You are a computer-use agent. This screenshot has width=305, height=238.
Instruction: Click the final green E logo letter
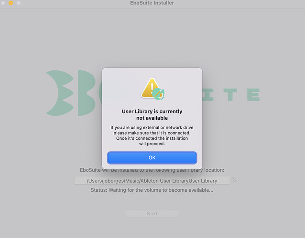(253, 94)
